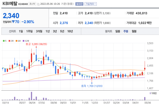This screenshot has width=159, height=105.
Task: Click the 3,503 price axis label
Action: [x=150, y=43]
